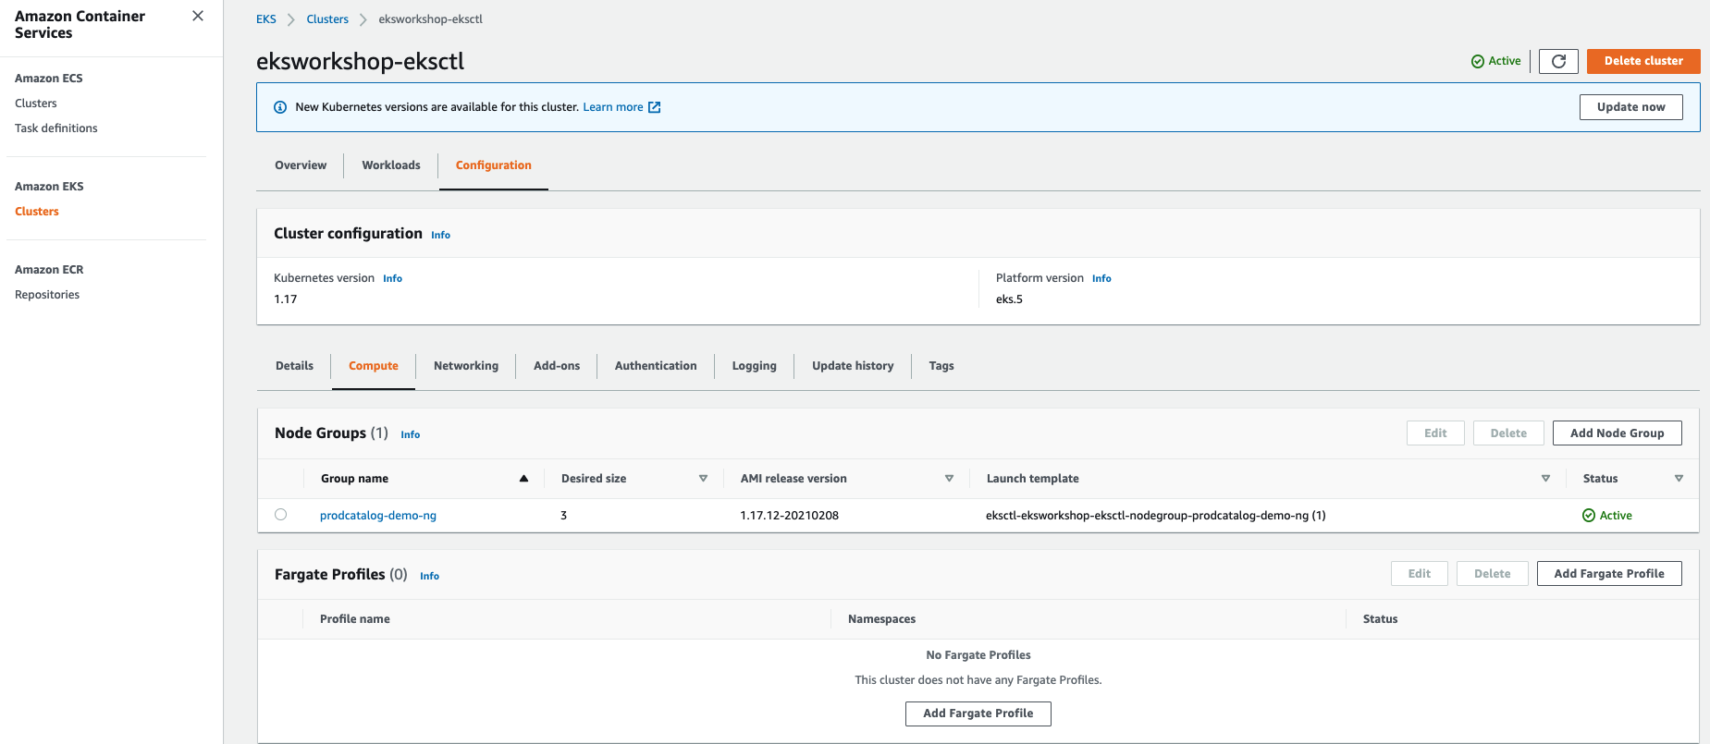Viewport: 1710px width, 744px height.
Task: Open Task definitions in the sidebar
Action: tap(56, 128)
